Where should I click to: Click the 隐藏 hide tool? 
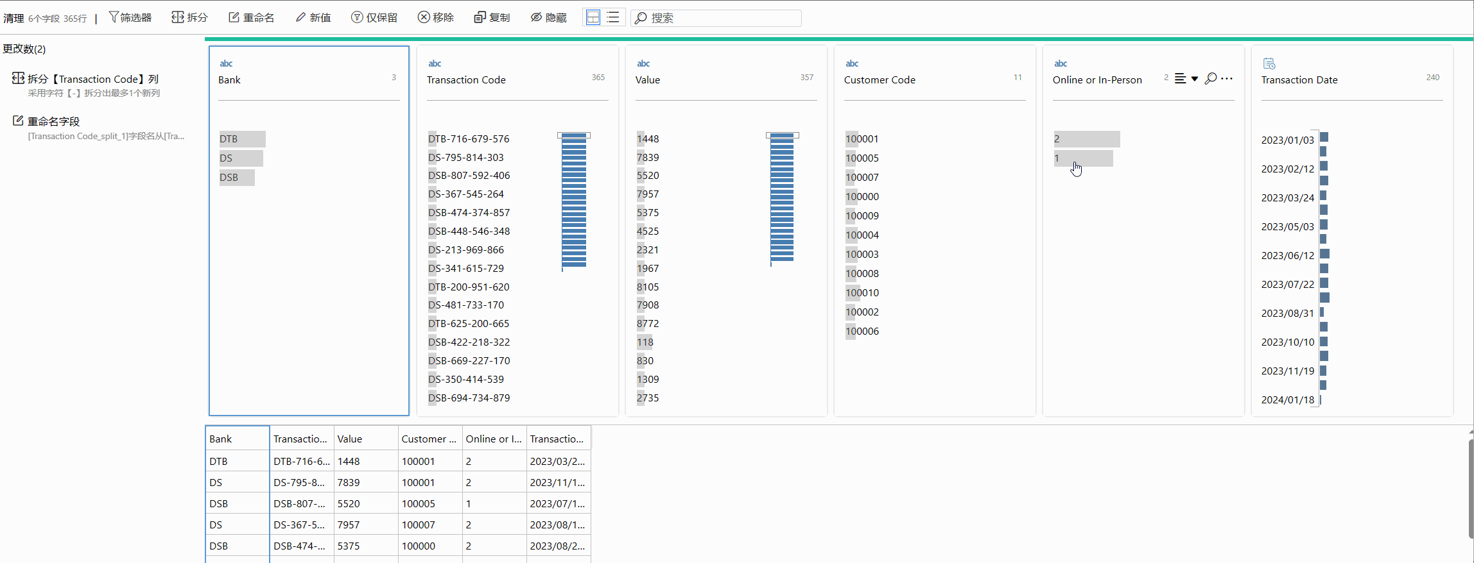tap(549, 17)
